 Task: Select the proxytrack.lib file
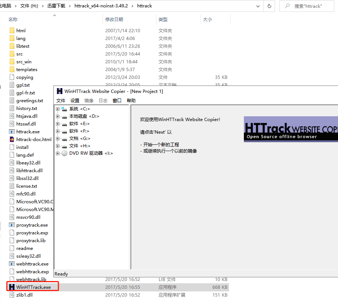(x=31, y=240)
